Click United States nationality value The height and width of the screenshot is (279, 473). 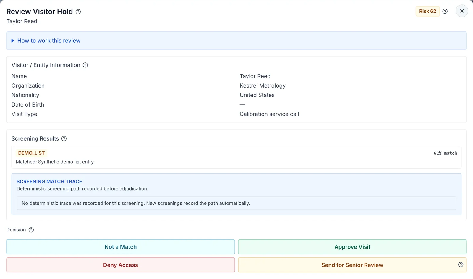point(257,95)
